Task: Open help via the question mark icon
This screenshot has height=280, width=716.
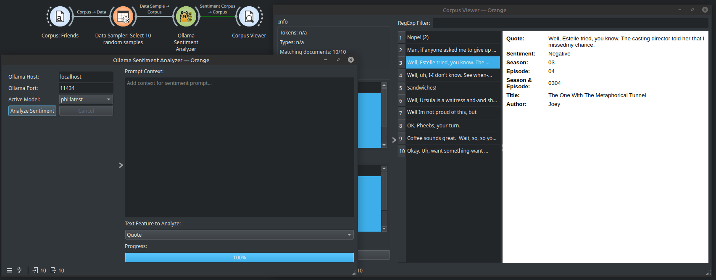Action: 19,270
